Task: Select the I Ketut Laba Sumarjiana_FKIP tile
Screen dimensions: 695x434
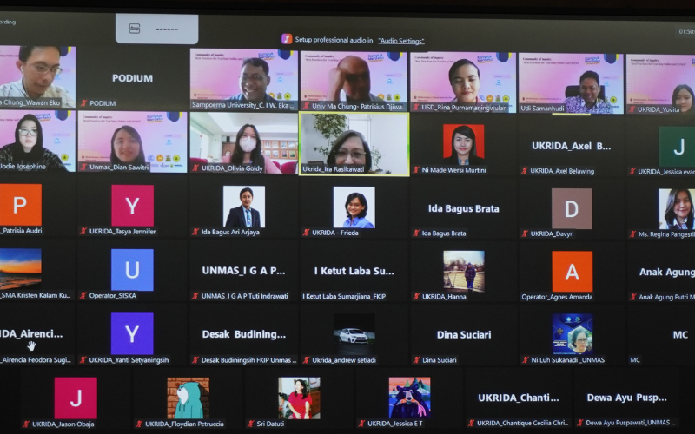Action: tap(354, 272)
